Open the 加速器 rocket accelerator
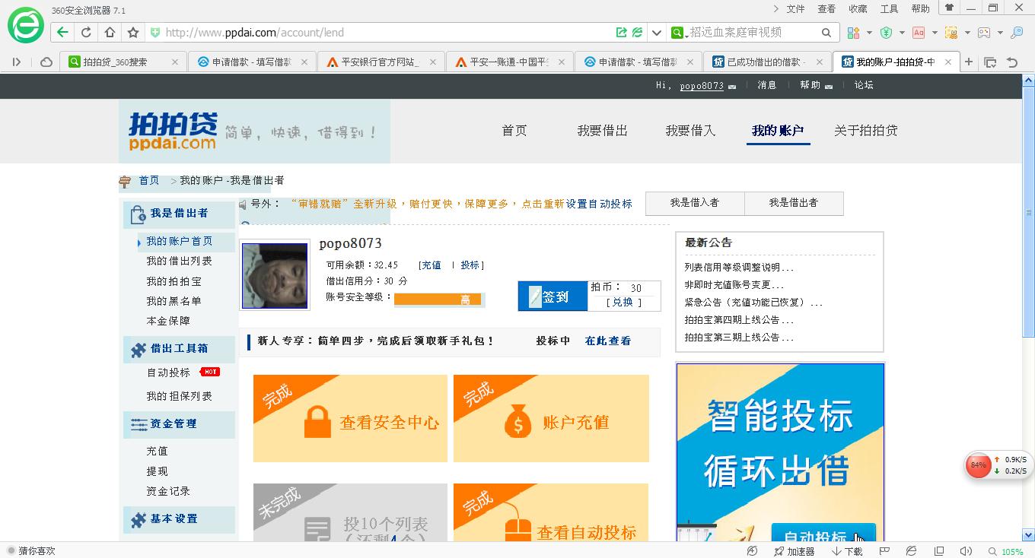The height and width of the screenshot is (558, 1035). pos(793,551)
